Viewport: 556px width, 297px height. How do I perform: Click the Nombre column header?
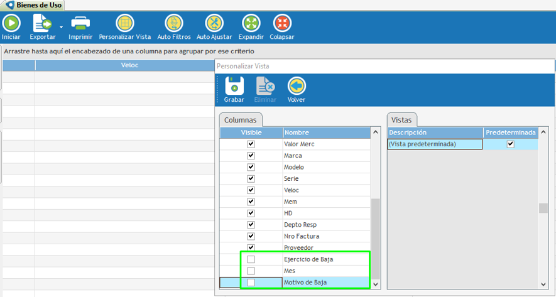click(327, 132)
